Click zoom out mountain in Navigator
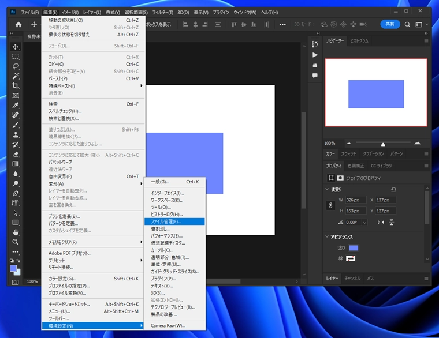The width and height of the screenshot is (439, 338). (348, 143)
